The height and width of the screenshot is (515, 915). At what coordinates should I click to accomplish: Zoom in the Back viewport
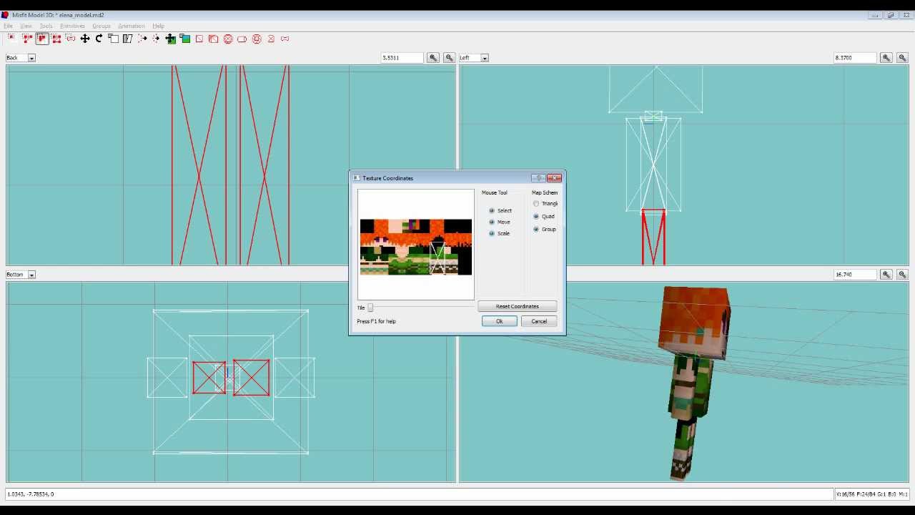coord(433,57)
